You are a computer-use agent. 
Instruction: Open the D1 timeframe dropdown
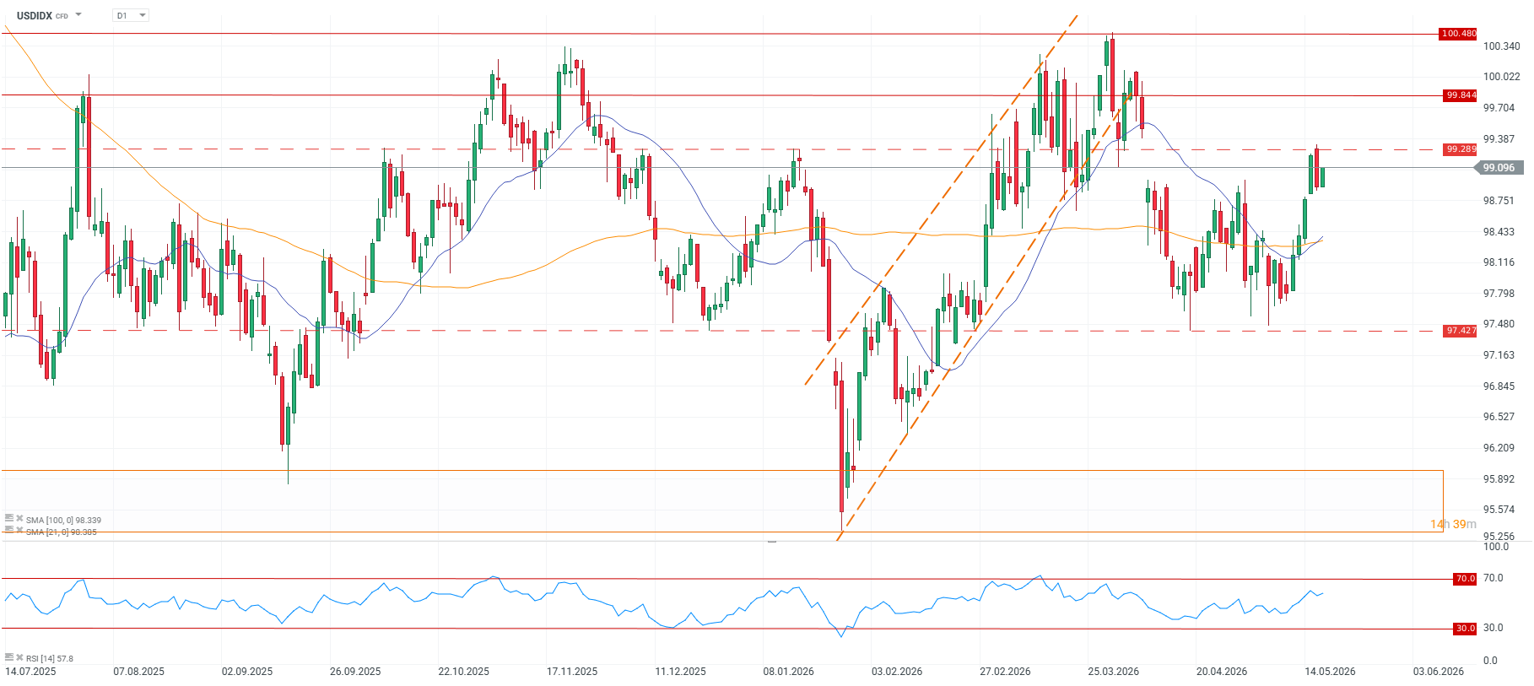coord(131,15)
